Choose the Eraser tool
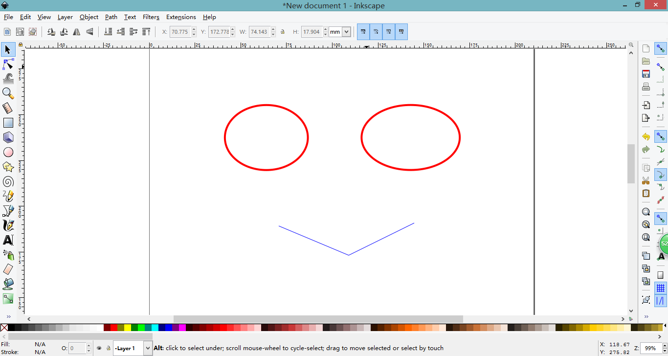Image resolution: width=668 pixels, height=356 pixels. pos(8,269)
